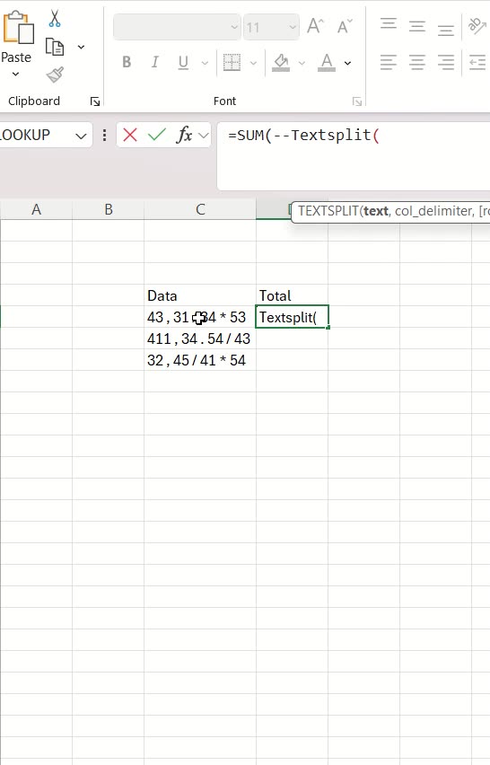
Task: Click the Paste clipboard icon
Action: [19, 29]
